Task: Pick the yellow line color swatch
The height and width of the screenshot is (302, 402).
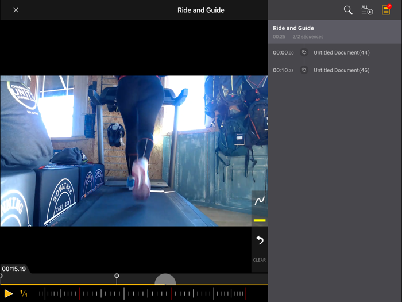Action: point(260,220)
